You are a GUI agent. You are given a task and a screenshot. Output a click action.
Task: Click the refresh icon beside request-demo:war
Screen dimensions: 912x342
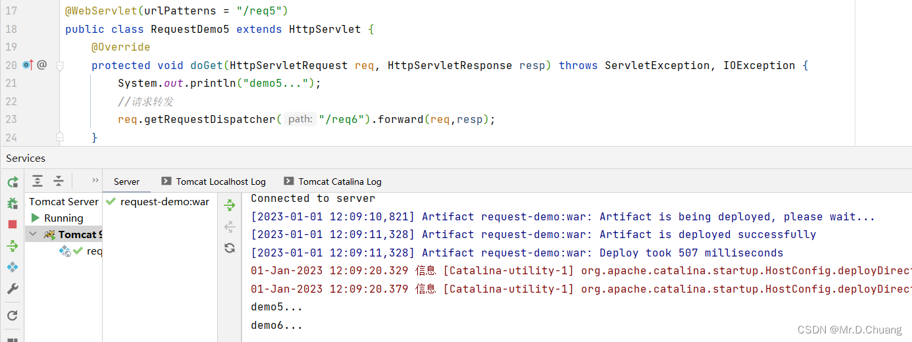point(230,248)
